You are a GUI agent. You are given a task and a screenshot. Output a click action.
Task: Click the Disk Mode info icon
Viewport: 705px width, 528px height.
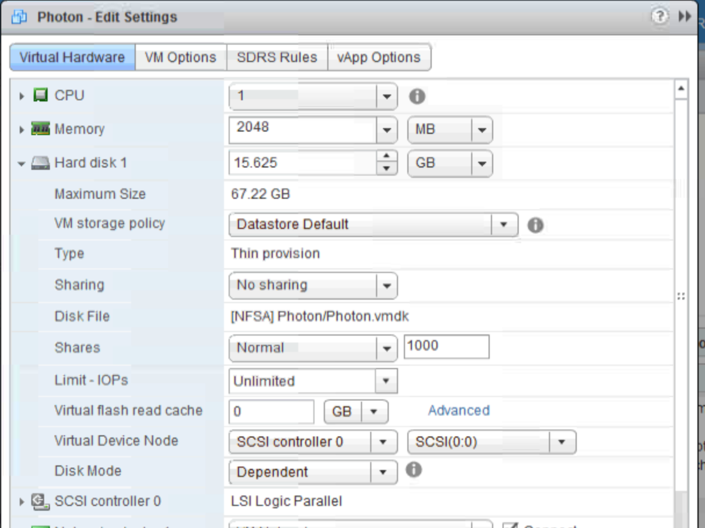[413, 470]
